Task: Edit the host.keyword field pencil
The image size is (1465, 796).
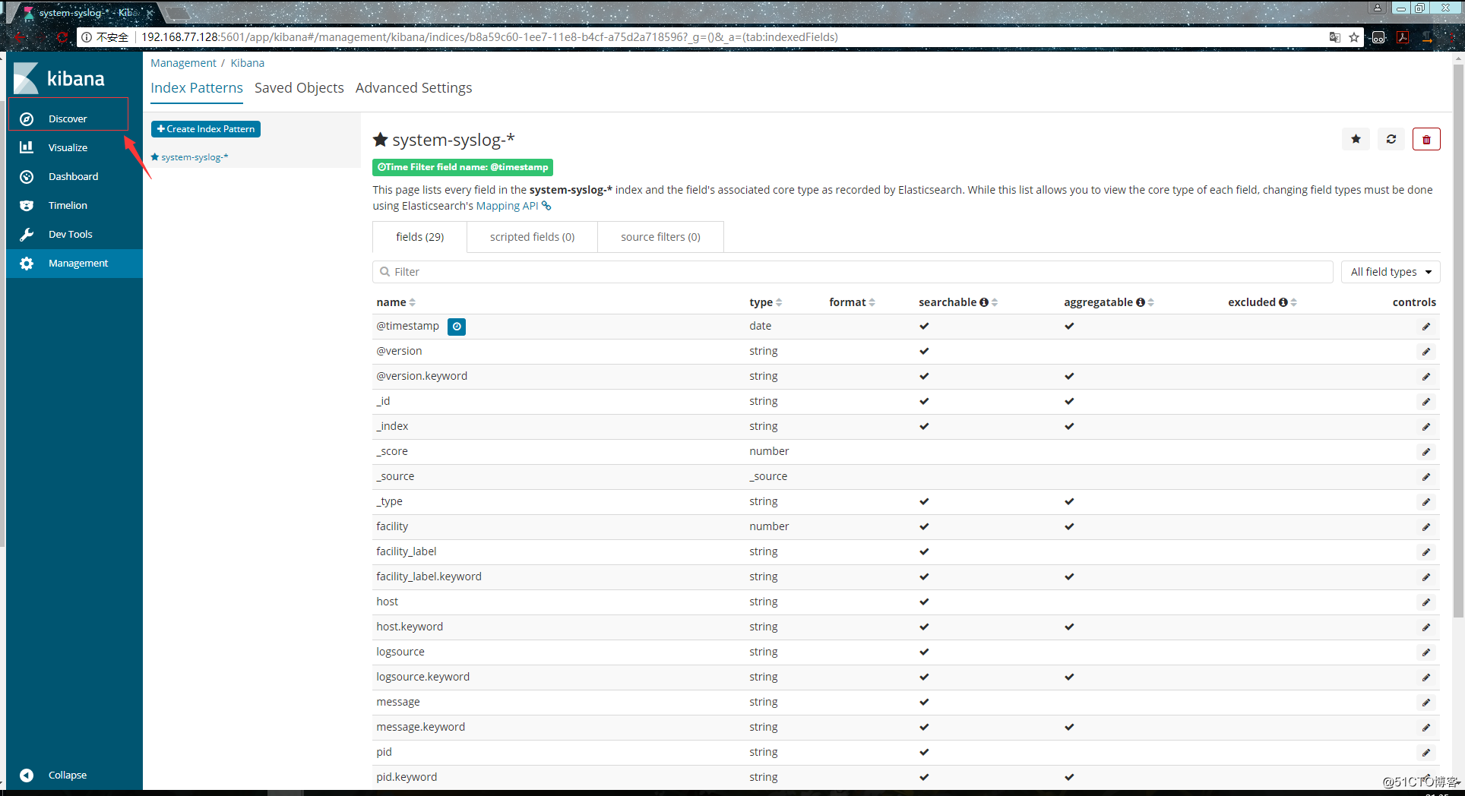Action: [1426, 627]
